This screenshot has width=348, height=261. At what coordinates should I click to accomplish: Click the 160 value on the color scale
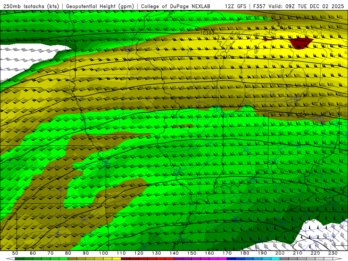point(210,253)
